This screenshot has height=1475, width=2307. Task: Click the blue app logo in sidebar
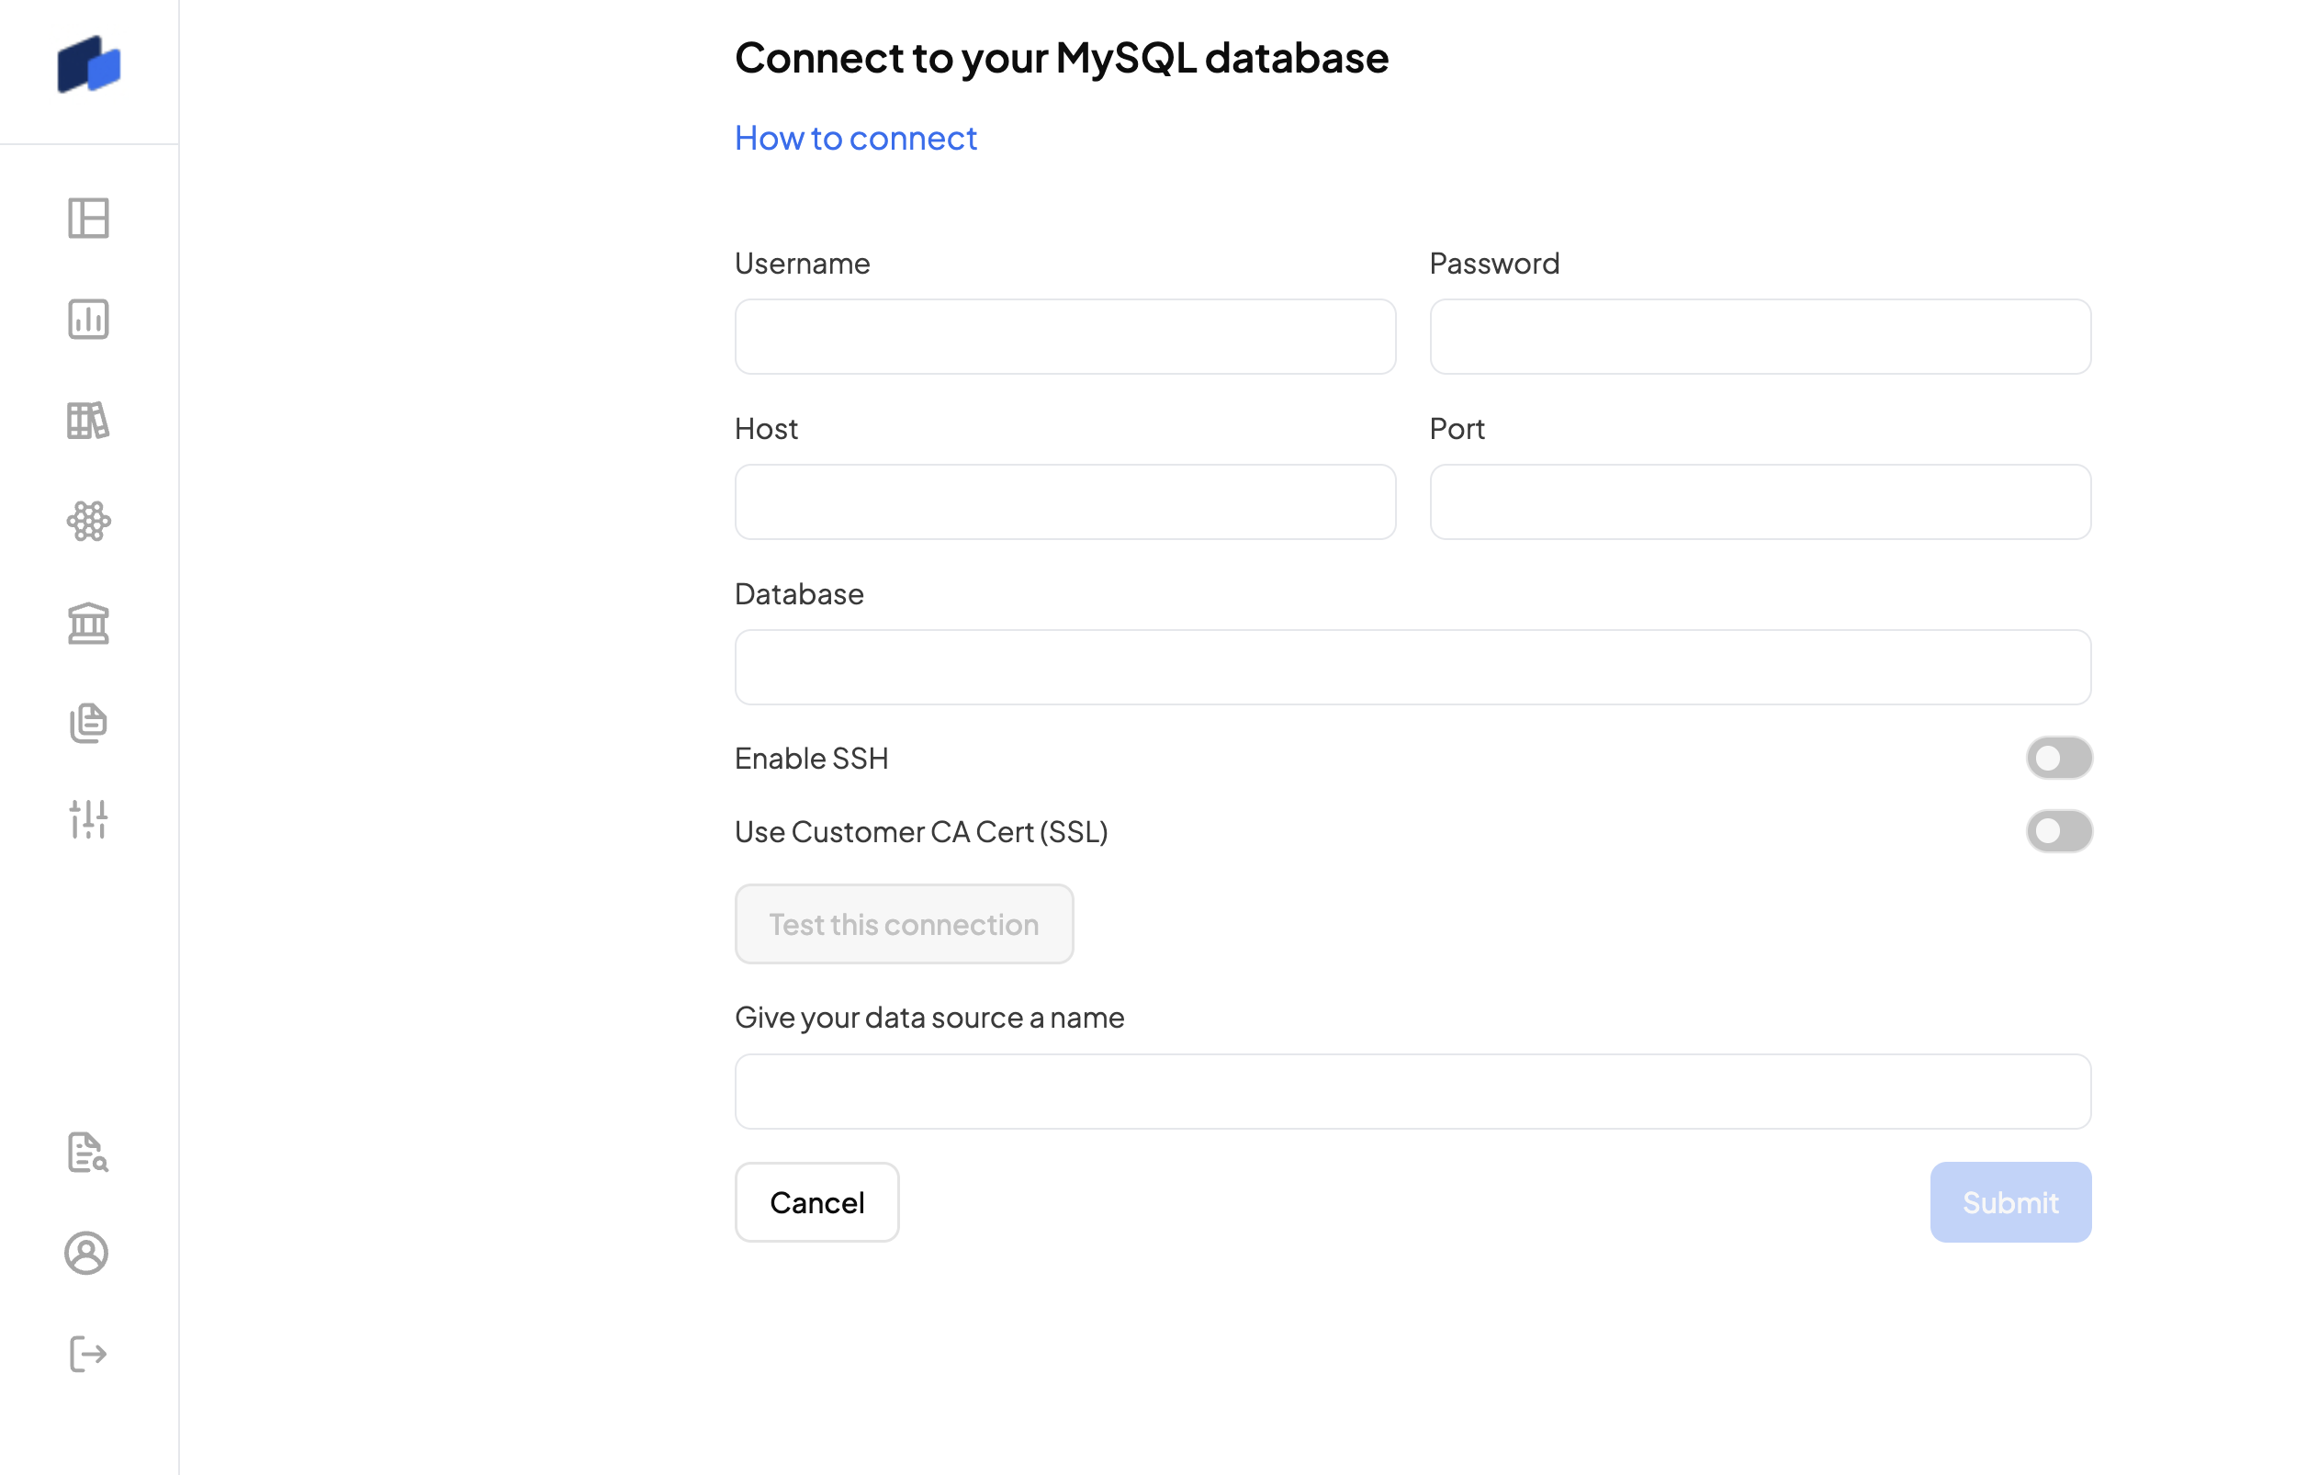point(88,64)
